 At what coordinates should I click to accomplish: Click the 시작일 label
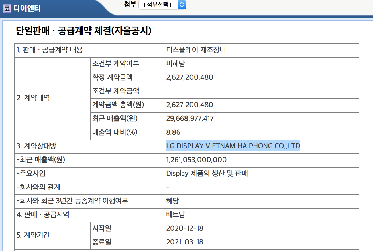[102, 228]
